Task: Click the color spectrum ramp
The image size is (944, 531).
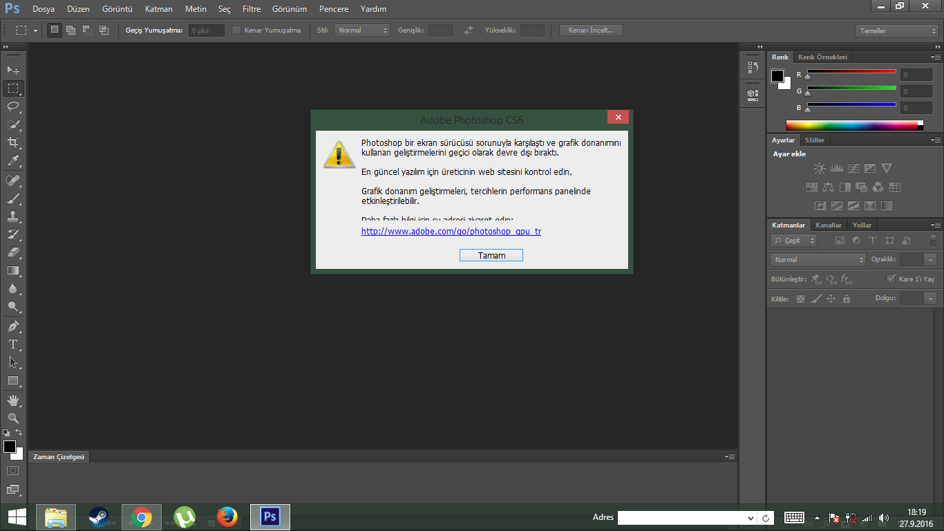Action: coord(854,125)
